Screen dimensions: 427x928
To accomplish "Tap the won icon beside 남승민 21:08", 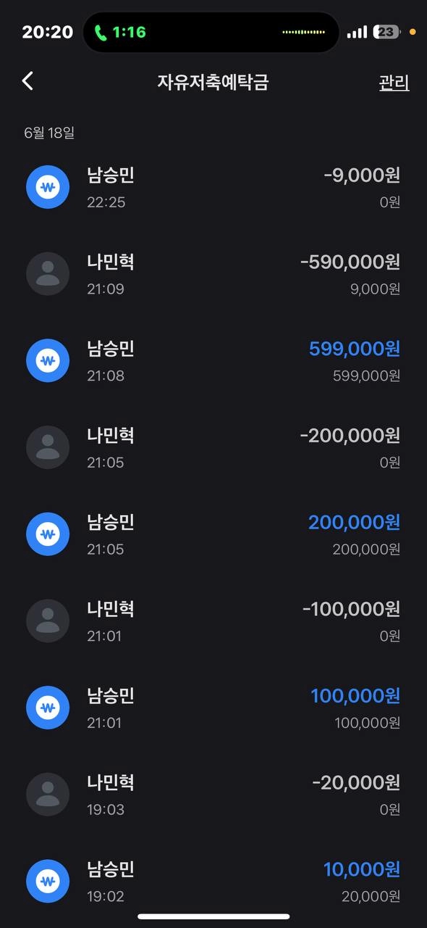I will (48, 360).
